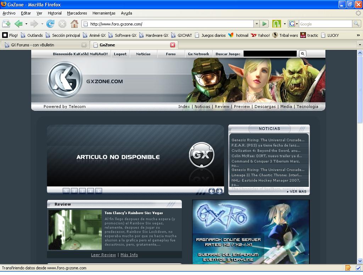Viewport: 363px width, 275px height.
Task: Open the Forward history dropdown arrow
Action: (x=42, y=24)
